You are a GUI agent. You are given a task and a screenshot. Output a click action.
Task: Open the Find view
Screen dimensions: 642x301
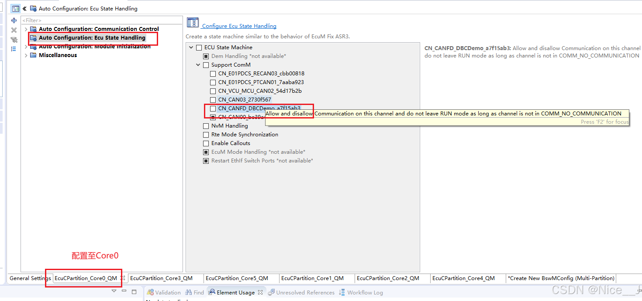click(195, 292)
